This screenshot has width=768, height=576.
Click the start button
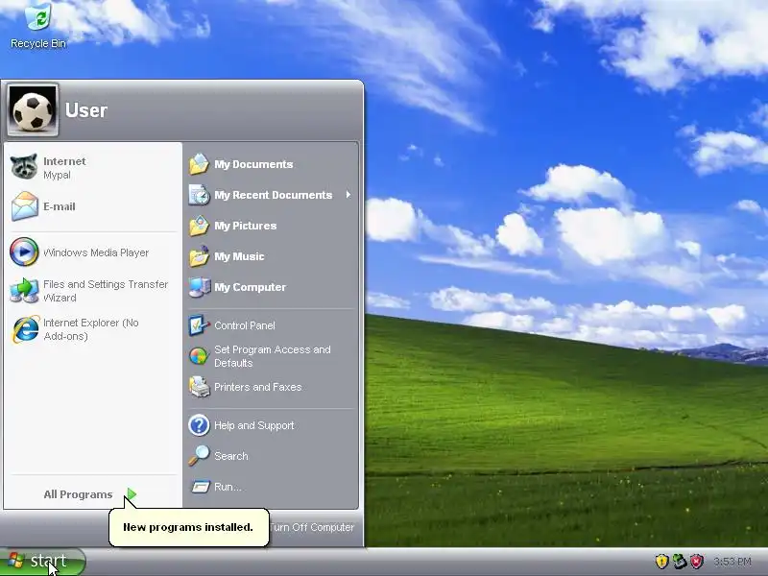pyautogui.click(x=42, y=562)
